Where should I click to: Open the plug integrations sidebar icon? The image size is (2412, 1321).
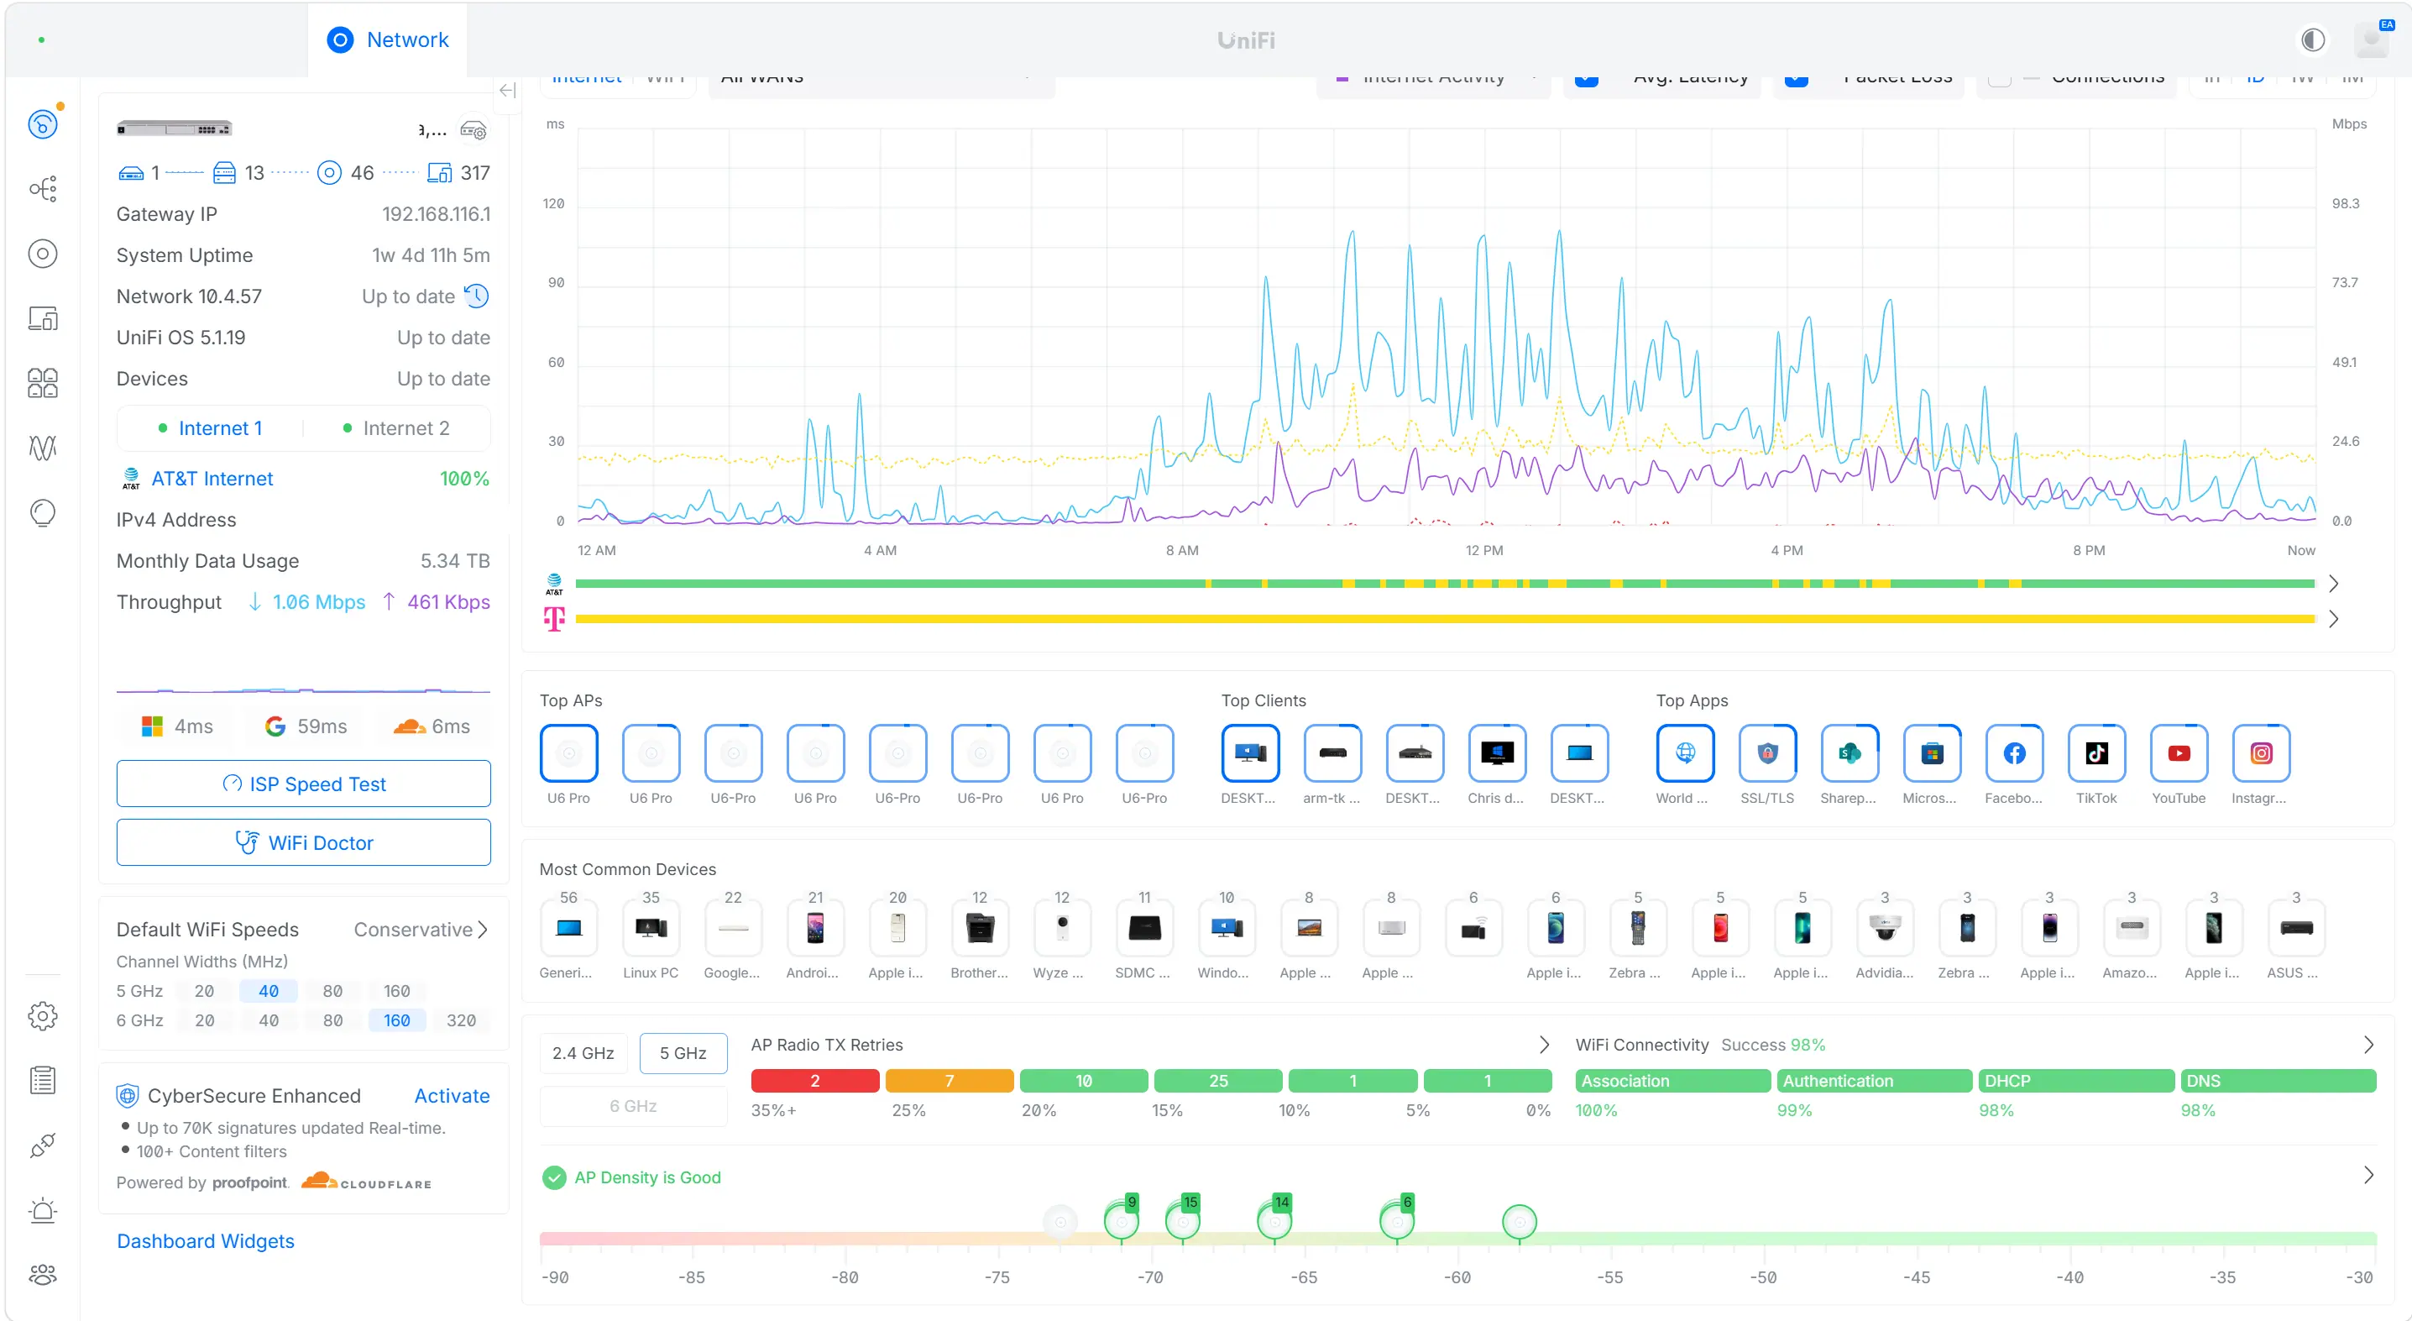[x=43, y=1145]
